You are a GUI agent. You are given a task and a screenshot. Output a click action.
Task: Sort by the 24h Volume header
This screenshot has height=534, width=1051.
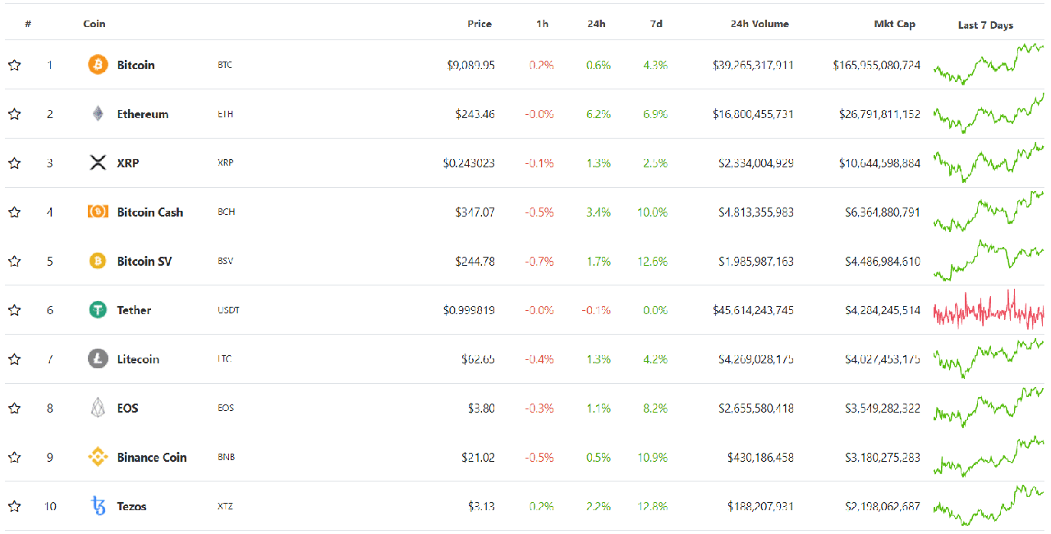760,24
